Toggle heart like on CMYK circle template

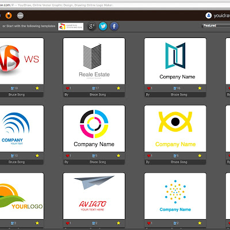point(67,156)
